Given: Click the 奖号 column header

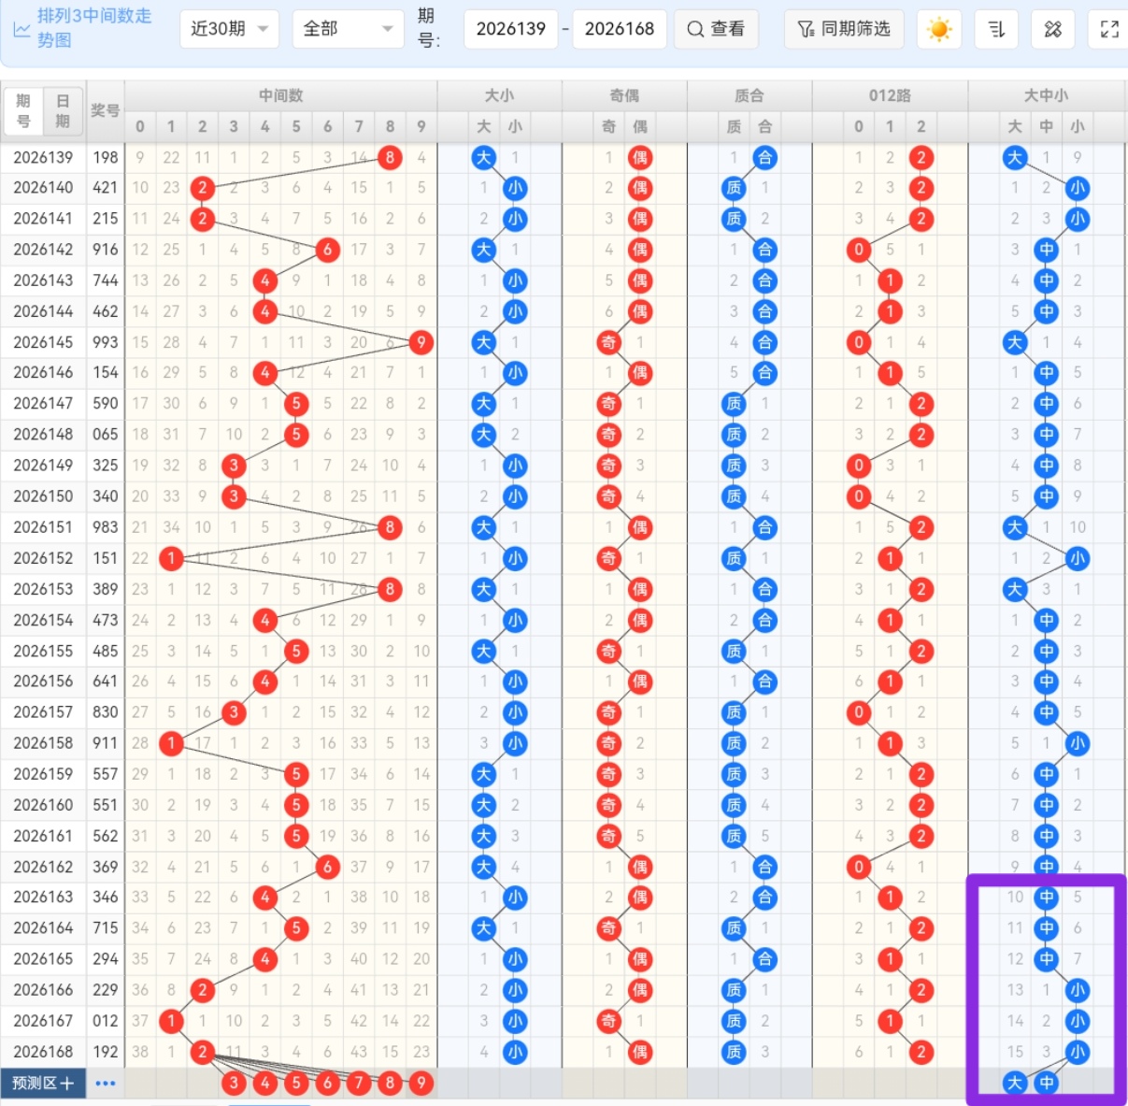Looking at the screenshot, I should pyautogui.click(x=106, y=110).
